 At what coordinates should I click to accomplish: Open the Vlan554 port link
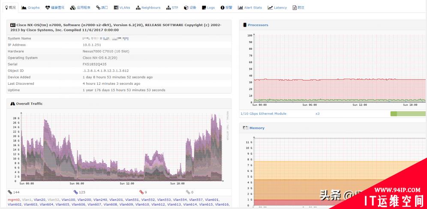[180, 200]
